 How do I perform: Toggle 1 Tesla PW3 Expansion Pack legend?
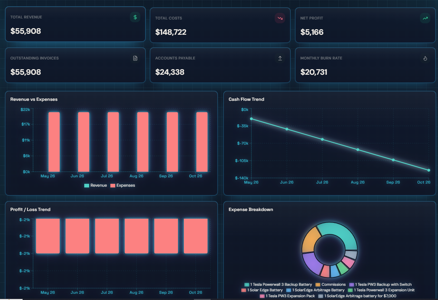[287, 296]
